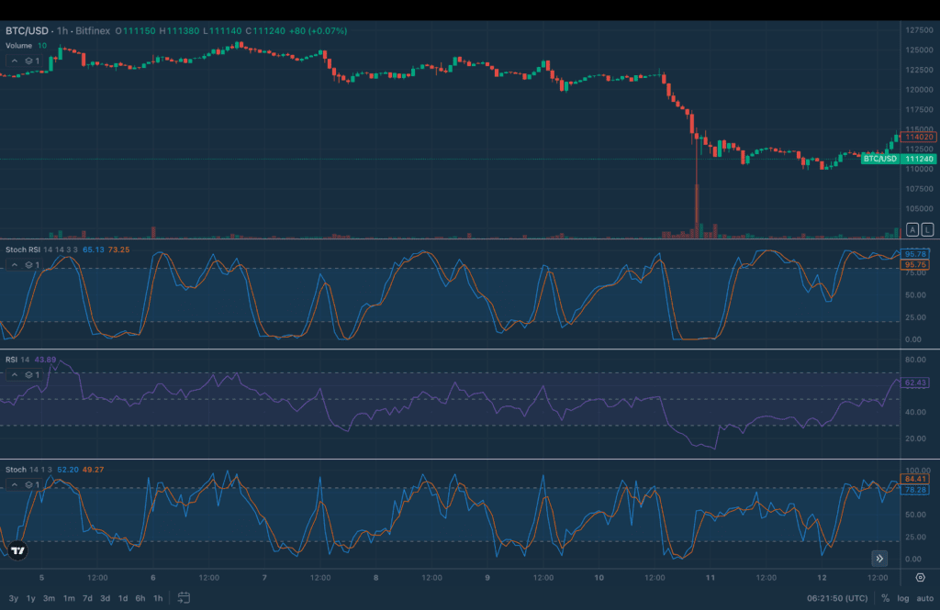Click the layers icon under Stoch RSI
This screenshot has width=940, height=610.
click(x=32, y=264)
